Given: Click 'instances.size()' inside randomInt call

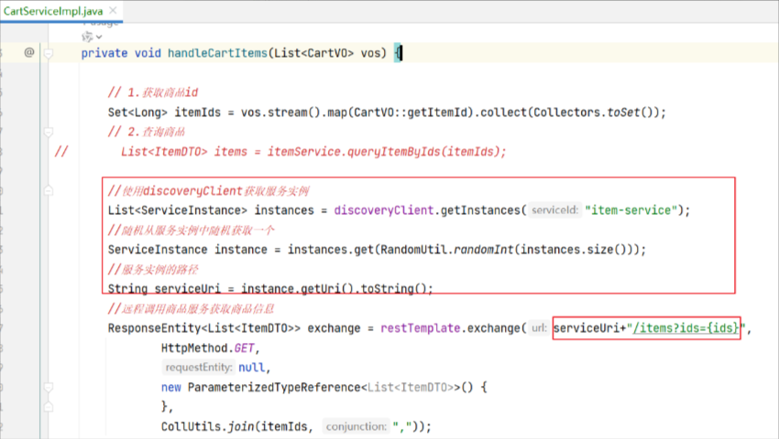Looking at the screenshot, I should pyautogui.click(x=574, y=250).
